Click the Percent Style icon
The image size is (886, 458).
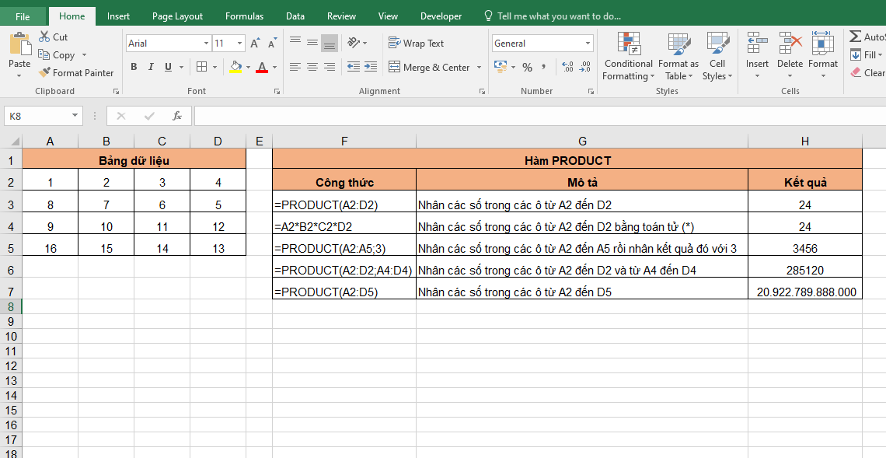click(x=527, y=68)
